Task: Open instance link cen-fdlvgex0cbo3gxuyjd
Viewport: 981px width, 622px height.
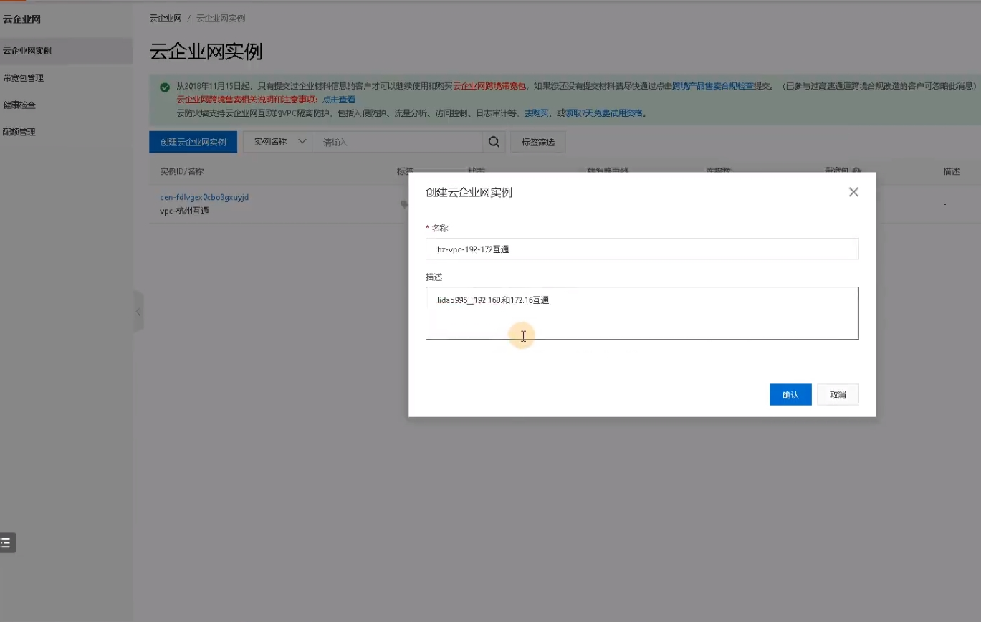Action: tap(204, 196)
